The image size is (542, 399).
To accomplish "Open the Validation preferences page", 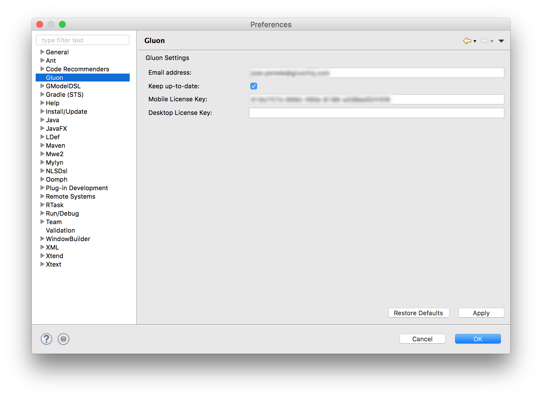I will pos(60,230).
